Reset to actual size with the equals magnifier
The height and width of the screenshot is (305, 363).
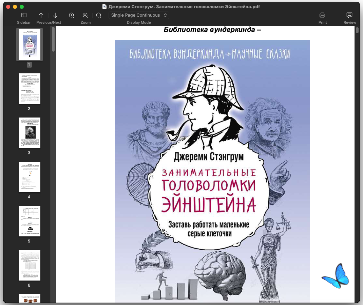[x=85, y=15]
